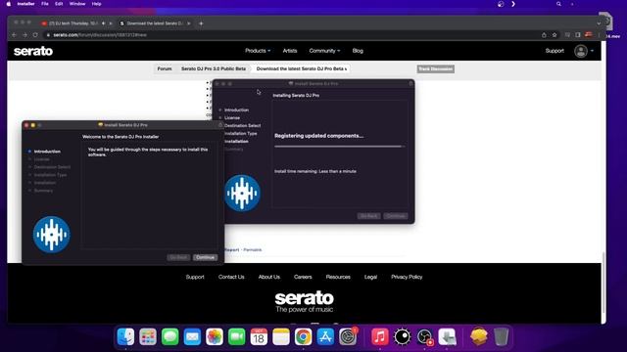Open the Window menu

(x=77, y=4)
